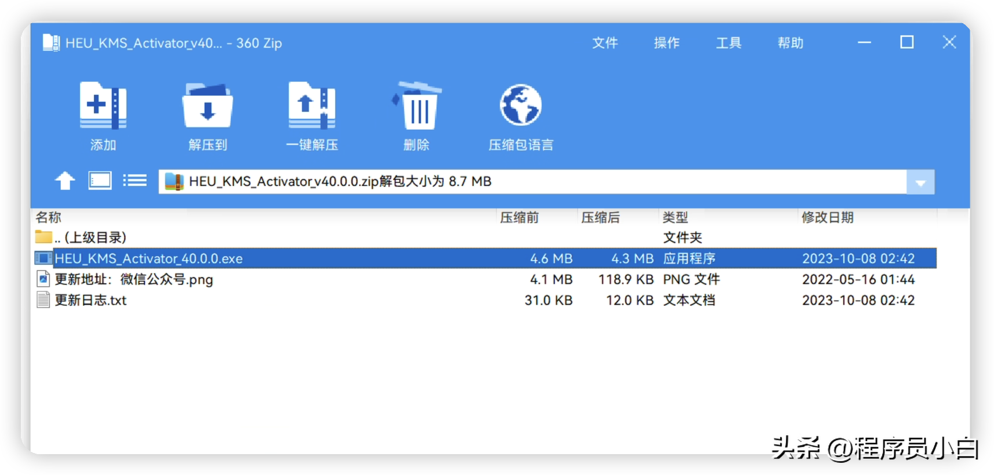
Task: Select HEU_KMS_Activator_40.0.0.exe file name
Action: click(148, 258)
